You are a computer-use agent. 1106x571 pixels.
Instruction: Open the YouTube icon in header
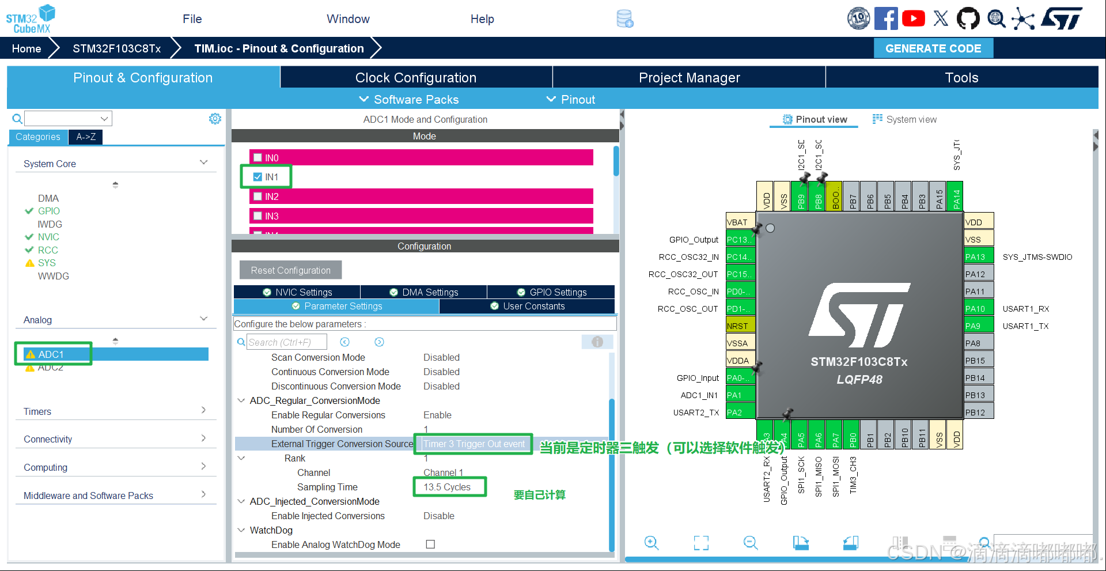(x=914, y=18)
